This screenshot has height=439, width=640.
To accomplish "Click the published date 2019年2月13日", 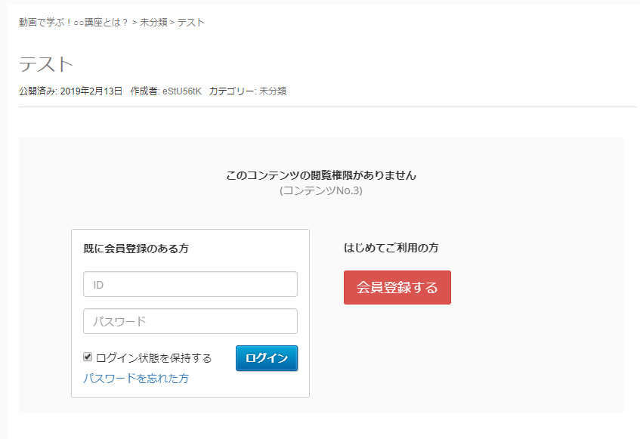I will tap(91, 91).
